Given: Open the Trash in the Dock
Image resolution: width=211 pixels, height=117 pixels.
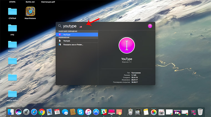Looking at the screenshot, I should tap(200, 112).
